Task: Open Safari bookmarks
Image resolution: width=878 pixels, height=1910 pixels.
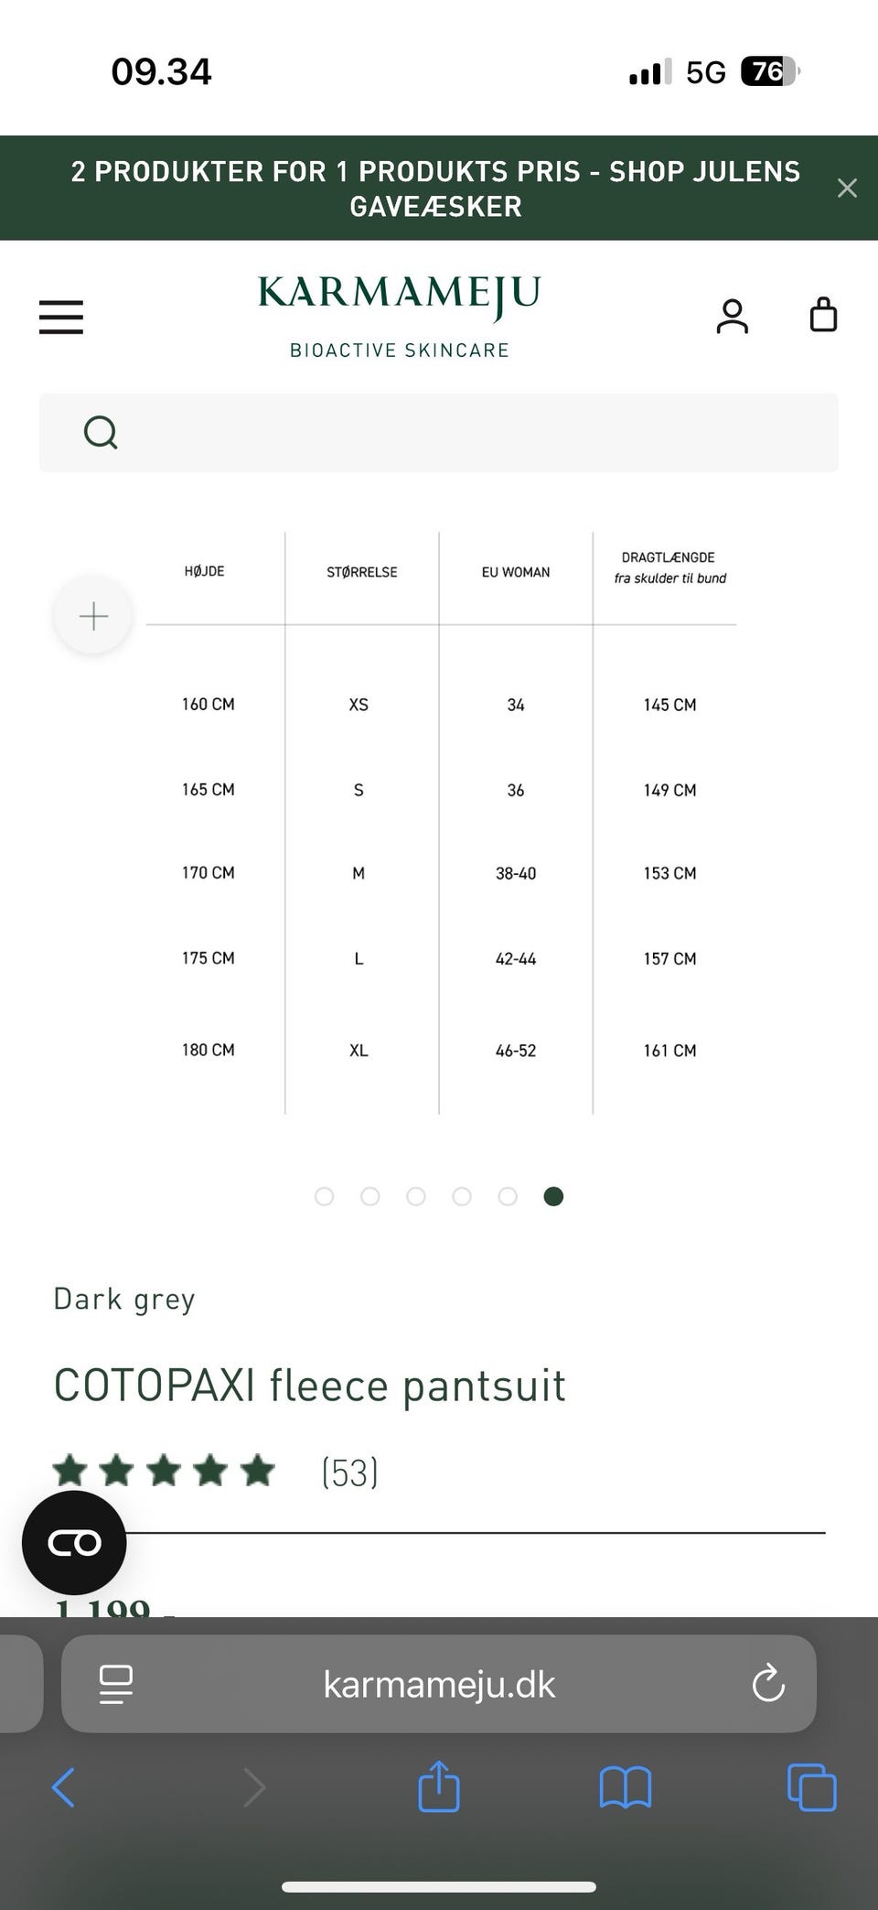Action: pos(626,1787)
